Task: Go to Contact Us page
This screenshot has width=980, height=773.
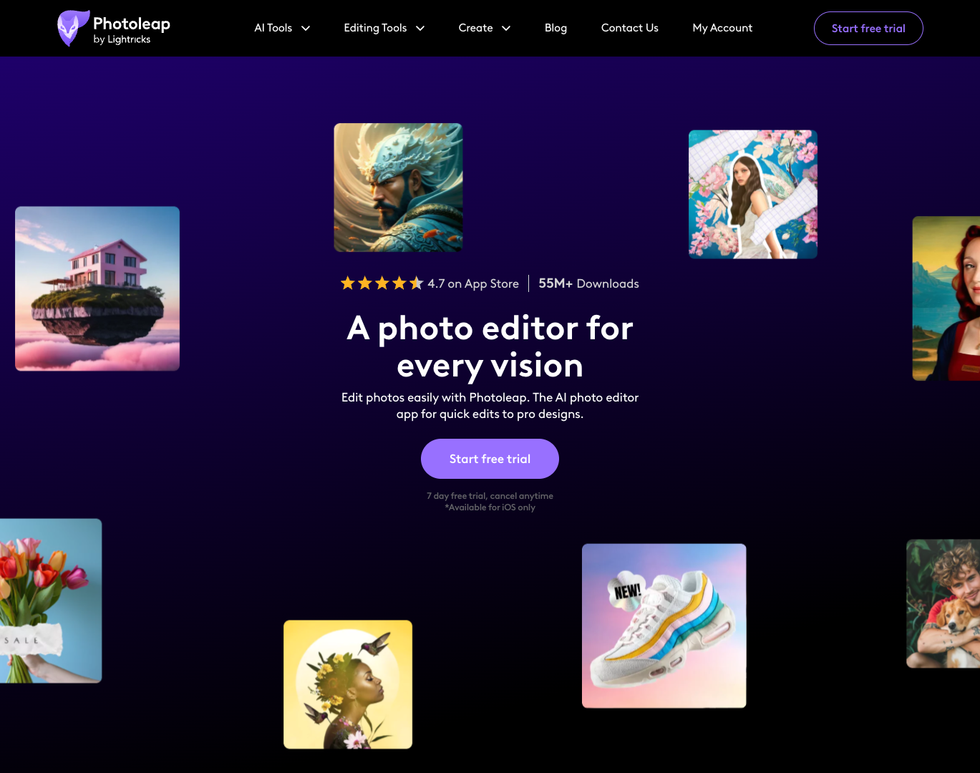Action: pyautogui.click(x=630, y=28)
